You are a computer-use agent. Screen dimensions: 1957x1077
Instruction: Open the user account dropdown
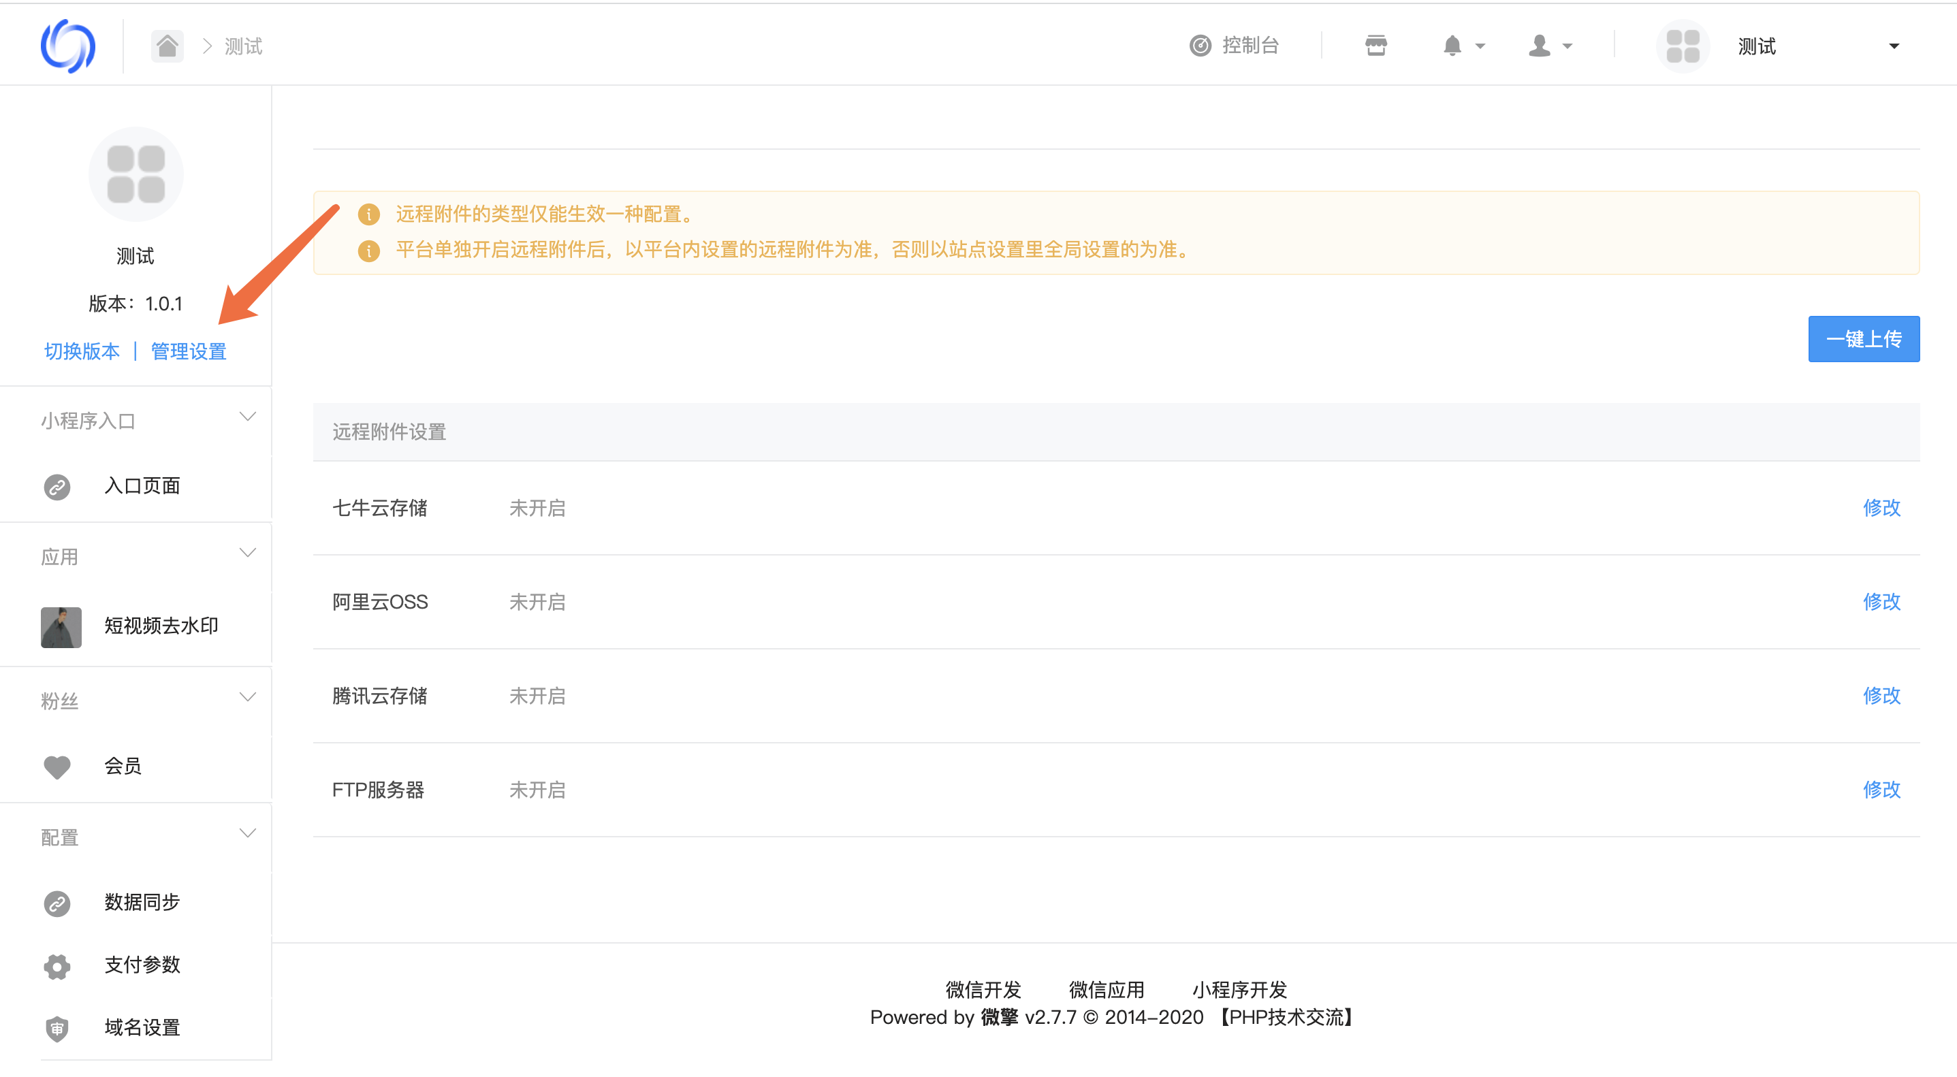pos(1550,46)
